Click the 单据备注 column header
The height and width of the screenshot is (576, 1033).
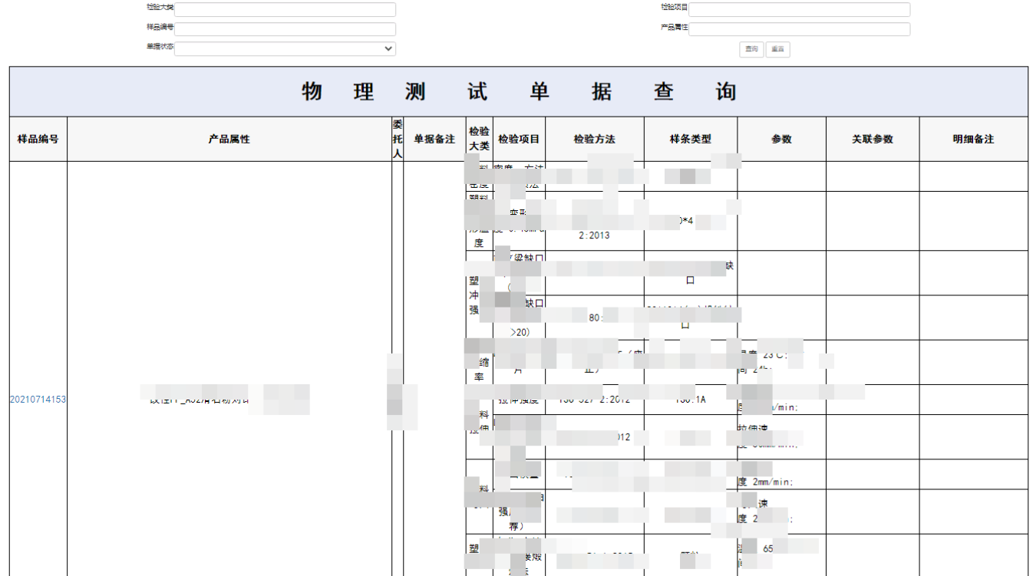pos(434,140)
